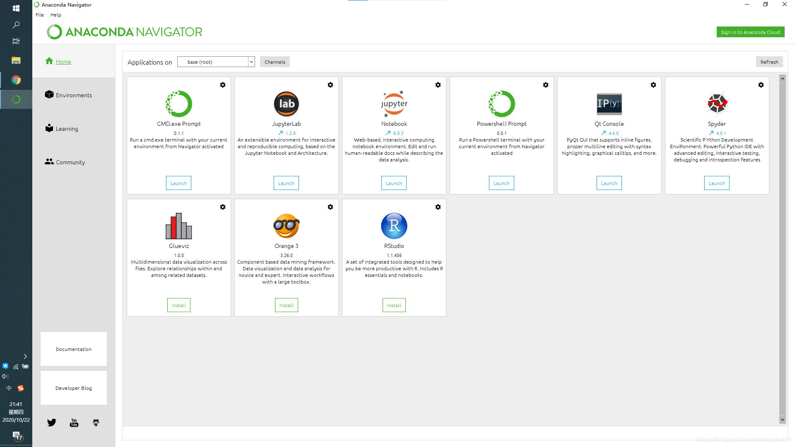The image size is (795, 447).
Task: Click the JupyterLab 1.2.6 update arrow
Action: [x=281, y=133]
